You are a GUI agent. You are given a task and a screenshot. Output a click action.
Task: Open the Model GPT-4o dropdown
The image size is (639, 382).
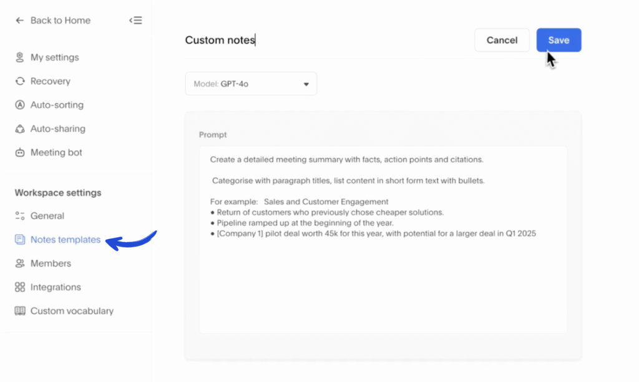[x=250, y=83]
